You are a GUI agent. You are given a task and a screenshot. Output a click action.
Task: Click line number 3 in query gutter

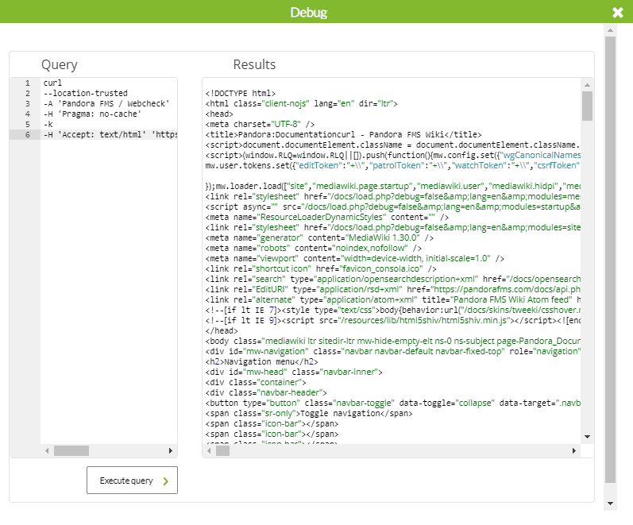28,104
